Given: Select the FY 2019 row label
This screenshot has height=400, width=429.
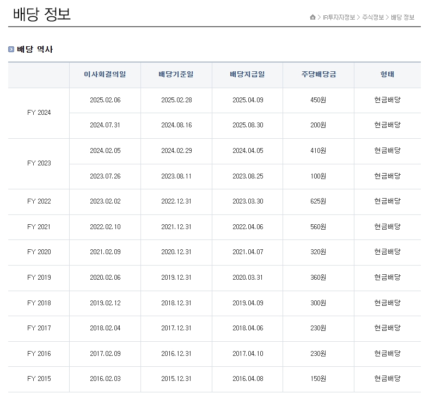Looking at the screenshot, I should point(39,278).
